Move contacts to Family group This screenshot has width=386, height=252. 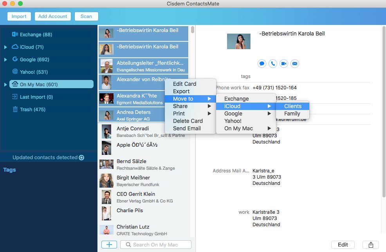(x=292, y=114)
